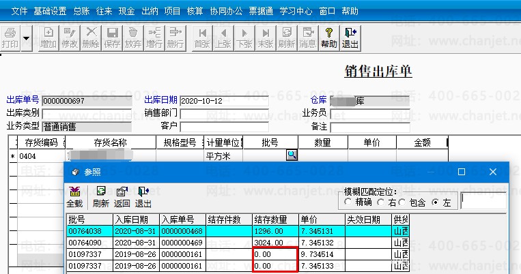521x274 pixels.
Task: Click the 增加 add toolbar icon
Action: 48,38
